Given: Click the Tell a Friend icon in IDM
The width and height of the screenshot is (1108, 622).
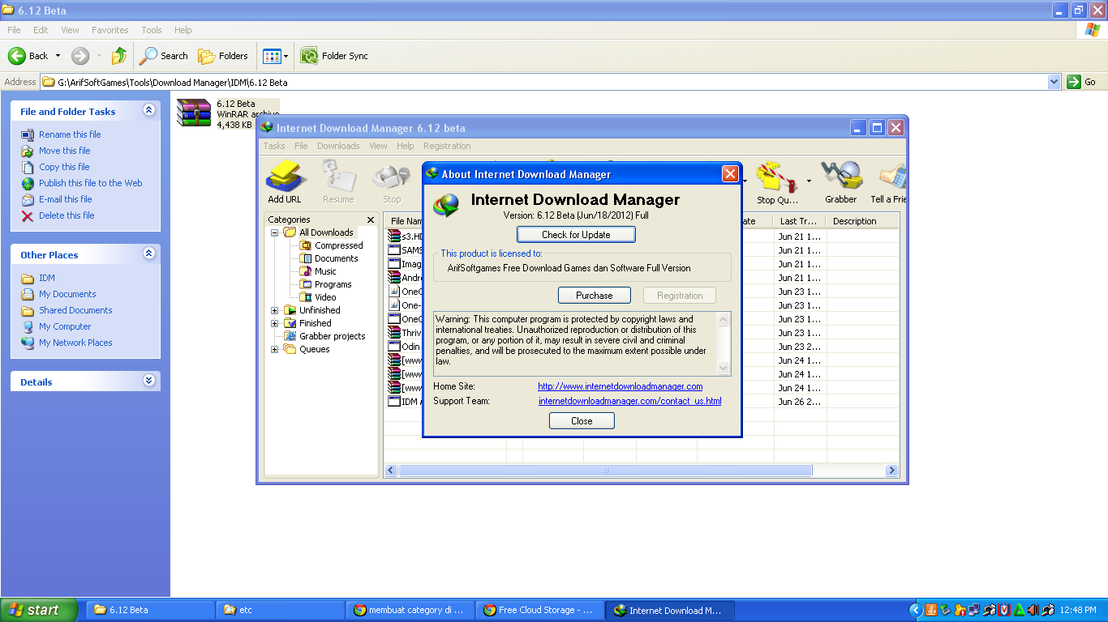Looking at the screenshot, I should (891, 176).
